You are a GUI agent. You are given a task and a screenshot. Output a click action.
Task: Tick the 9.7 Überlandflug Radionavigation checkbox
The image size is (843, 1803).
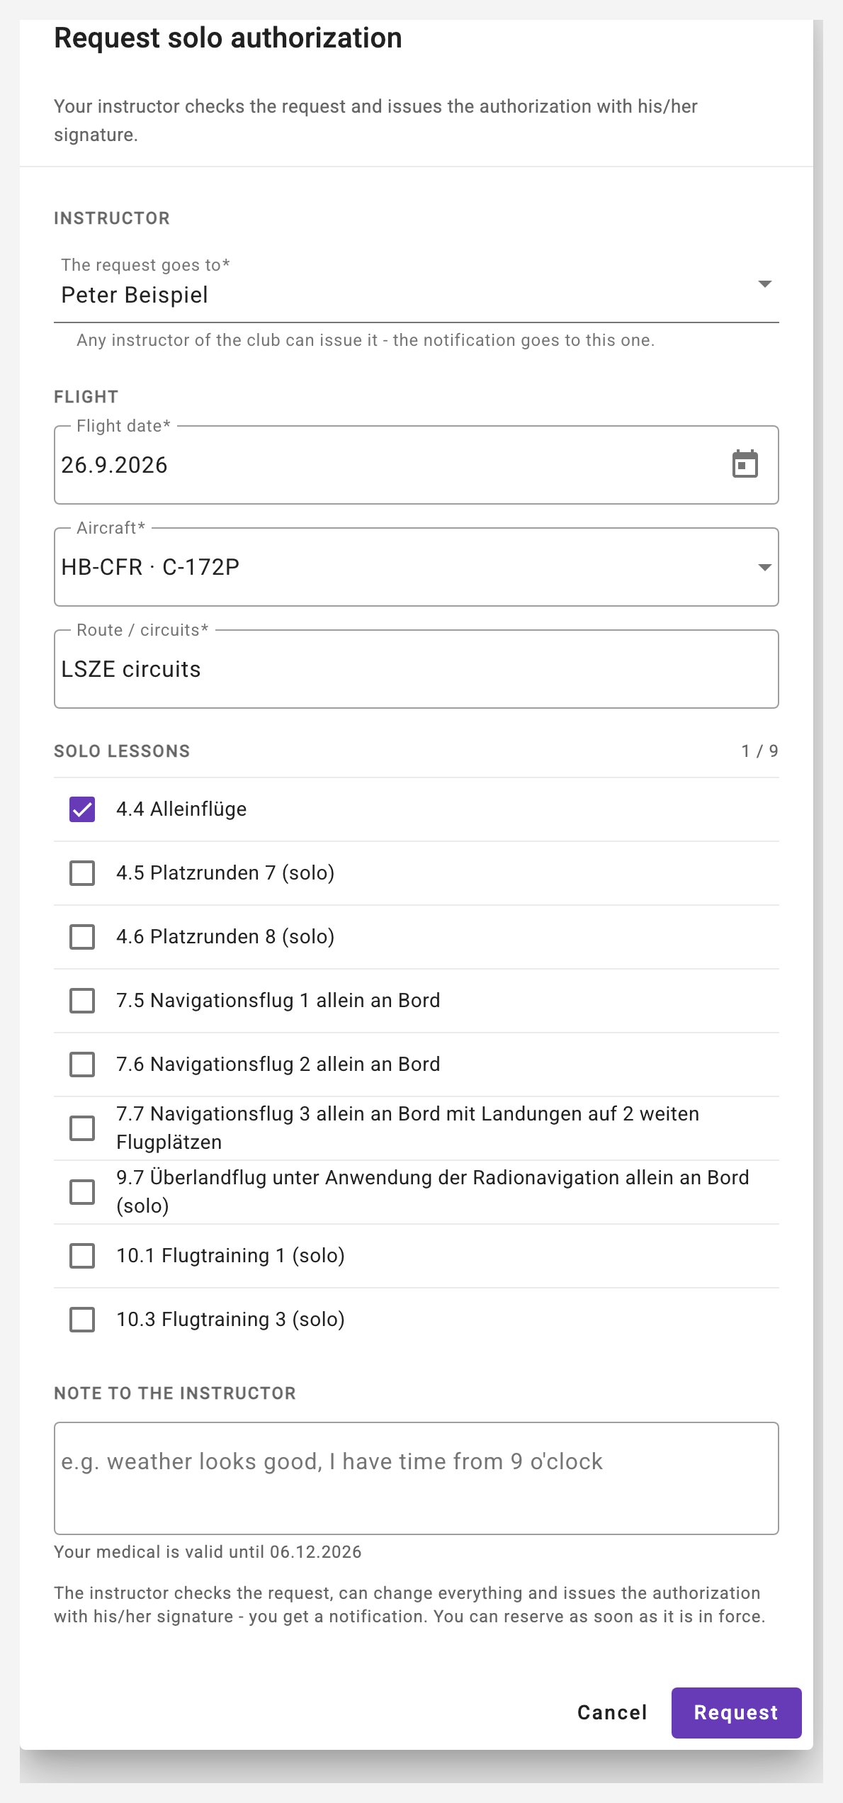(x=82, y=1192)
